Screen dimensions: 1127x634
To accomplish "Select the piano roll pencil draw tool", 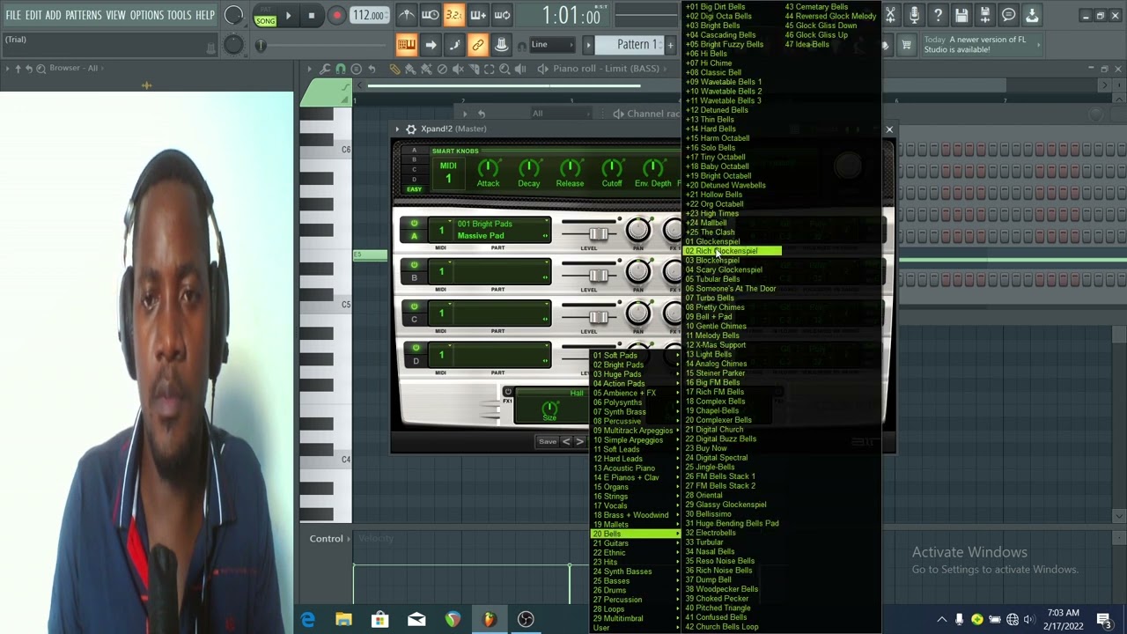I will (x=394, y=69).
